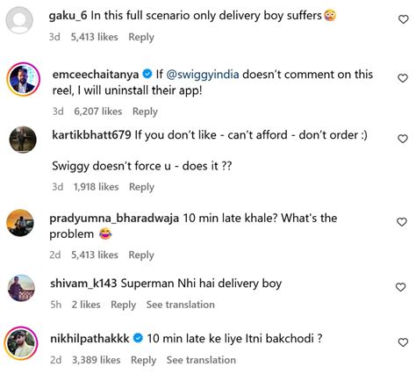This screenshot has width=416, height=381.
Task: Reply to gaku_6's comment
Action: pos(141,37)
